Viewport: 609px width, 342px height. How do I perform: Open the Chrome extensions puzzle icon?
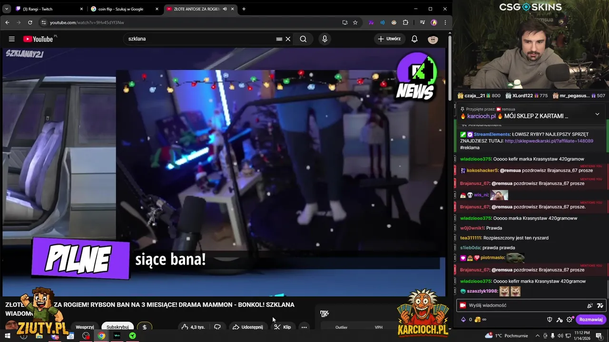pos(405,22)
